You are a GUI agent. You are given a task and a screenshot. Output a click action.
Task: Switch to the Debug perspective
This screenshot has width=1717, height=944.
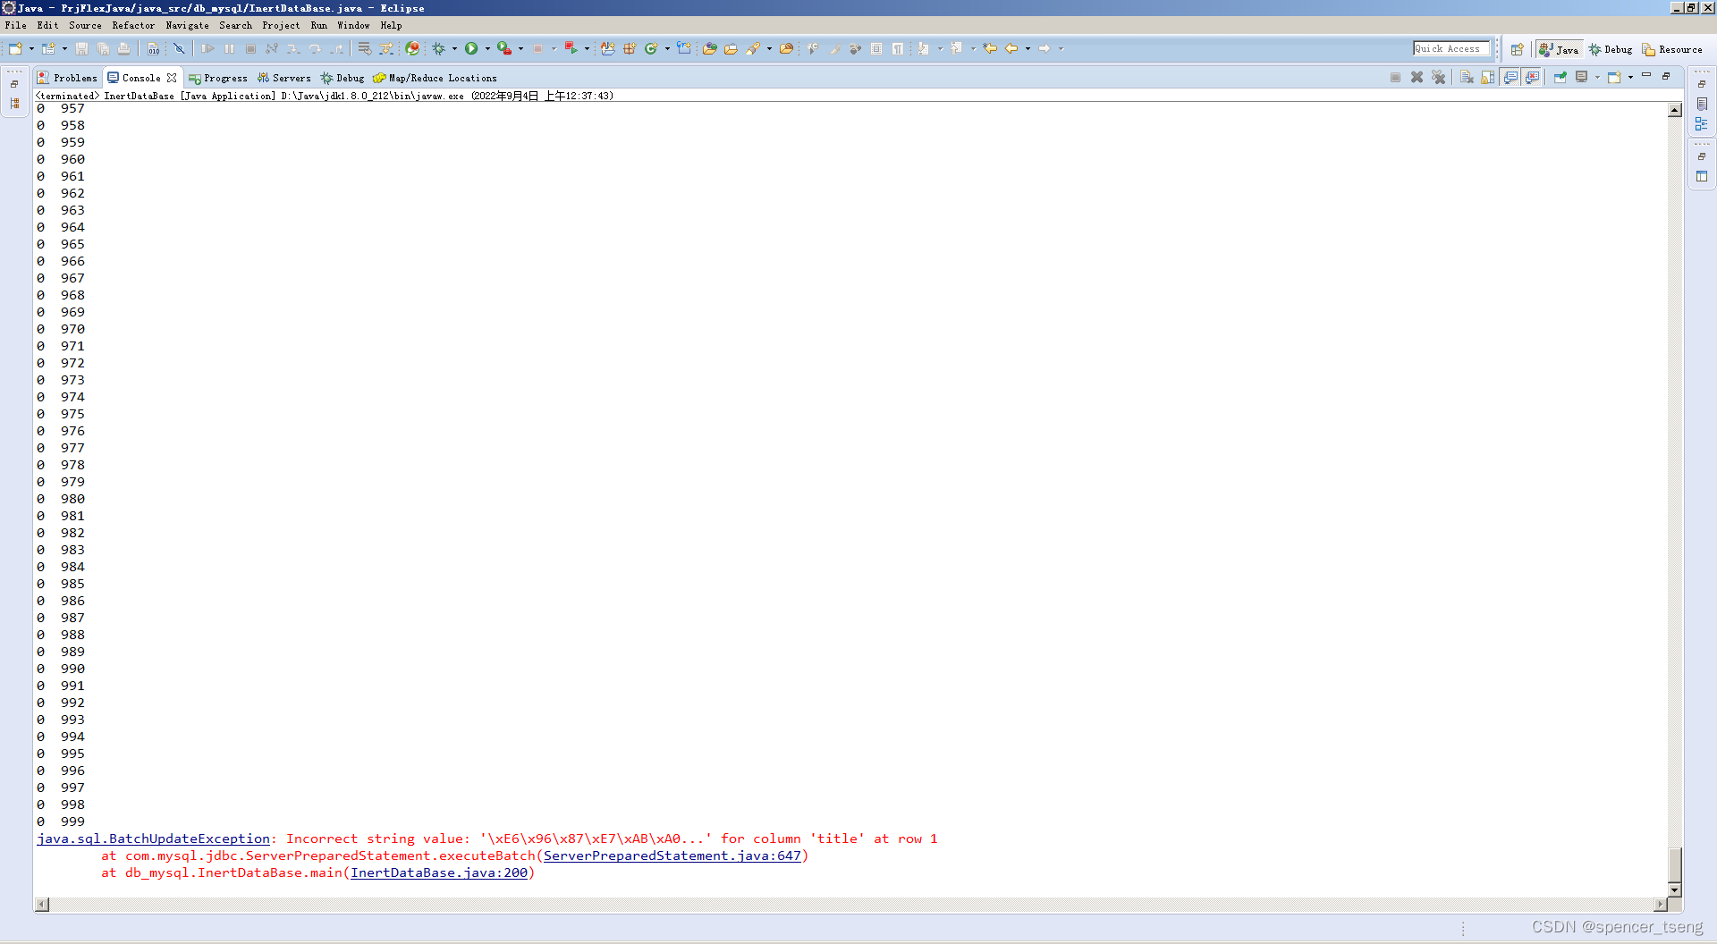click(1610, 49)
